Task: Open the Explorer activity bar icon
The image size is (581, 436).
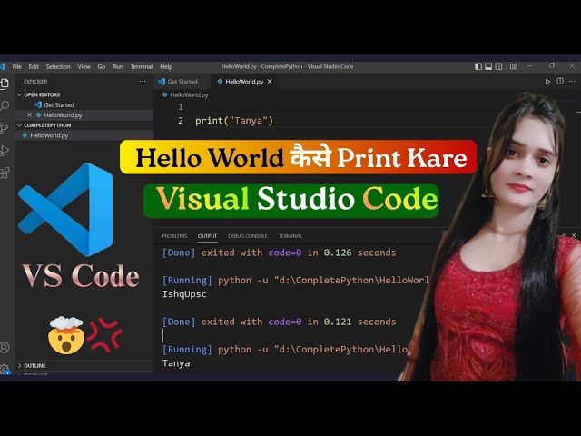Action: [5, 84]
